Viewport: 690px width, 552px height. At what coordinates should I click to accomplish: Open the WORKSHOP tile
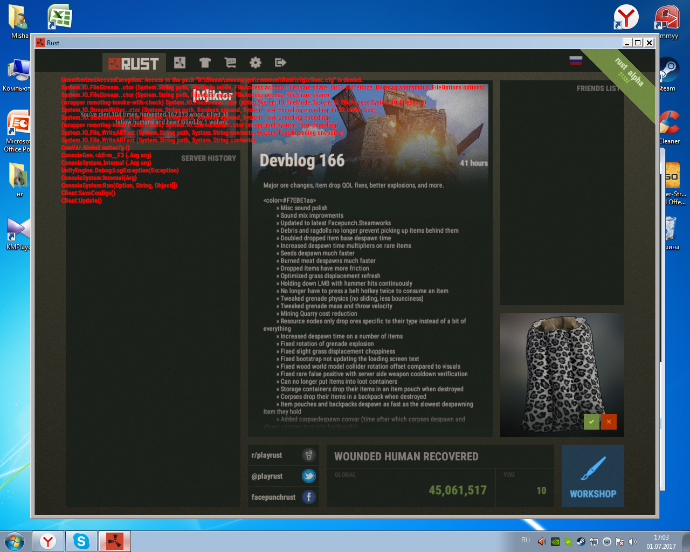(x=593, y=476)
